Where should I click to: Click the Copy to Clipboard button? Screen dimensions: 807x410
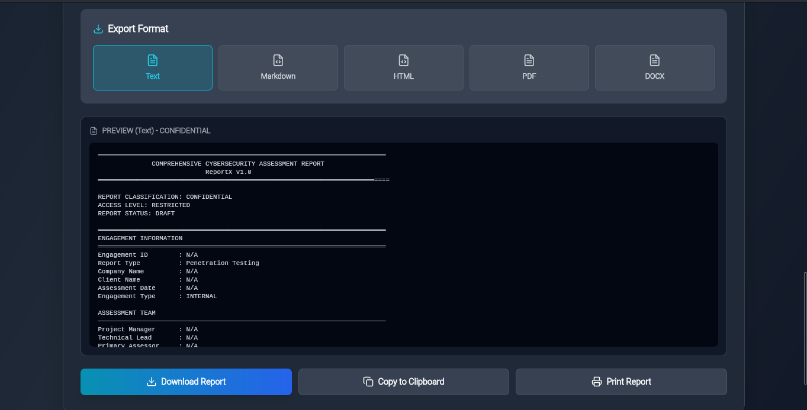(403, 382)
